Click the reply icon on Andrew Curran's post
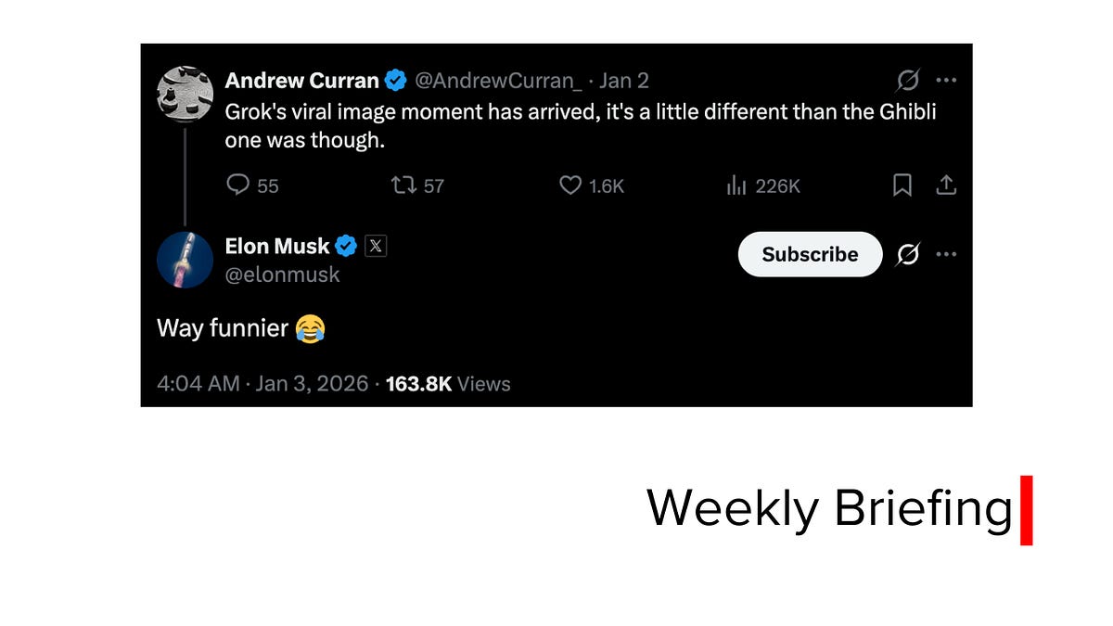 point(238,185)
